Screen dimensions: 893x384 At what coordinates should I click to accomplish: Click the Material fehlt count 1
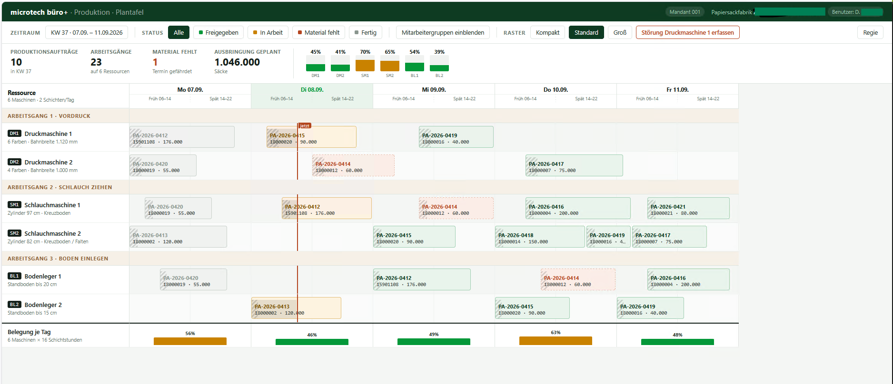[155, 62]
